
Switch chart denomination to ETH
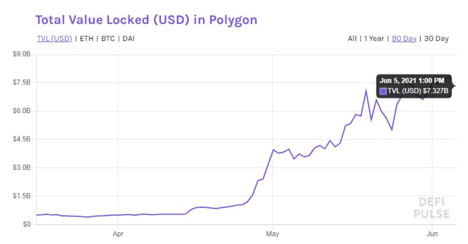click(x=87, y=38)
